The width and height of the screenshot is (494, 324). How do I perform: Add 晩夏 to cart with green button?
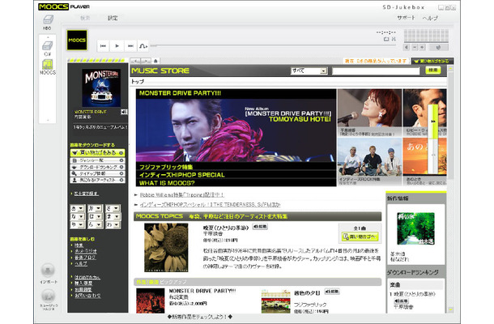(x=360, y=237)
